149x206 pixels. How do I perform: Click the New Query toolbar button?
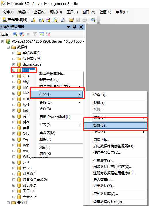coord(15,20)
